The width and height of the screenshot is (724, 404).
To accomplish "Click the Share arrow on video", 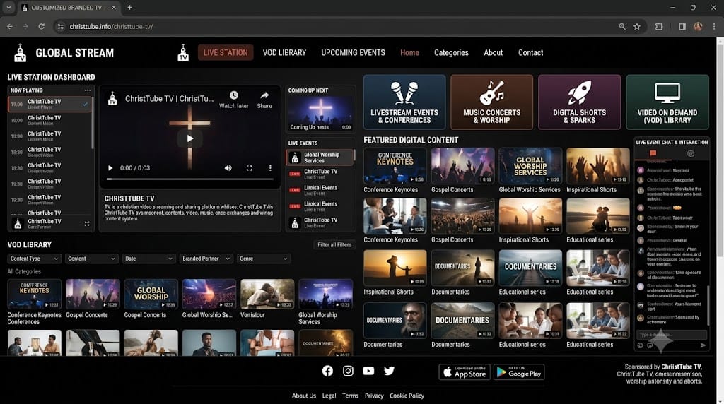I will 264,95.
